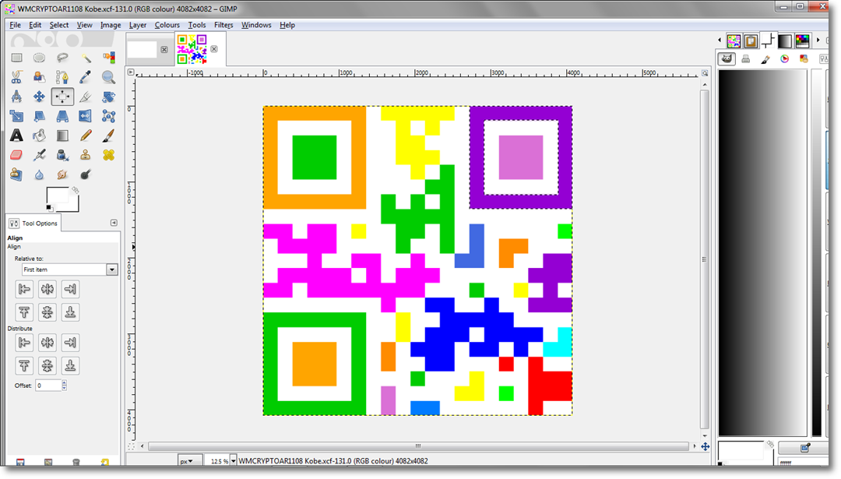
Task: Select the Measure compass tool
Action: point(16,97)
